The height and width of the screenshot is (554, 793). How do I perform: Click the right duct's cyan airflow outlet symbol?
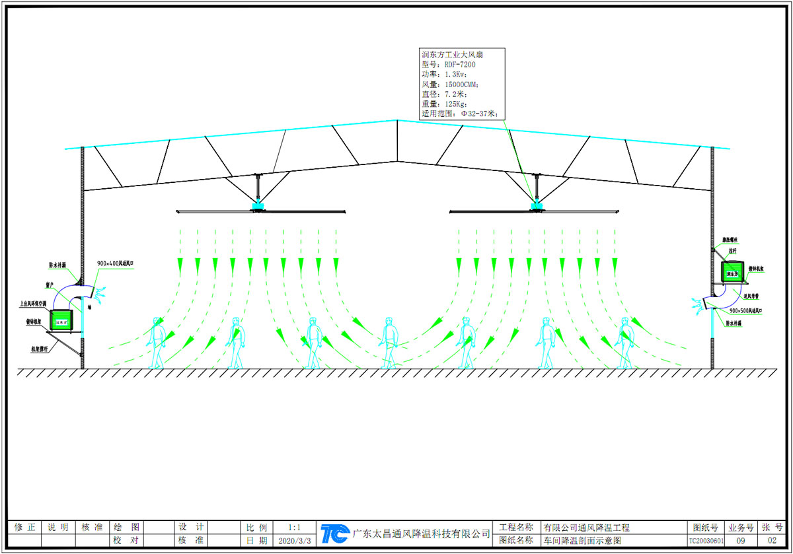click(x=699, y=306)
